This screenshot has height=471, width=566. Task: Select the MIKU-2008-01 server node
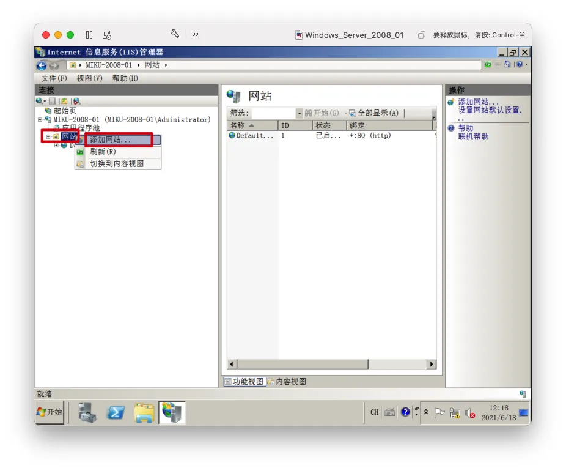pyautogui.click(x=132, y=119)
